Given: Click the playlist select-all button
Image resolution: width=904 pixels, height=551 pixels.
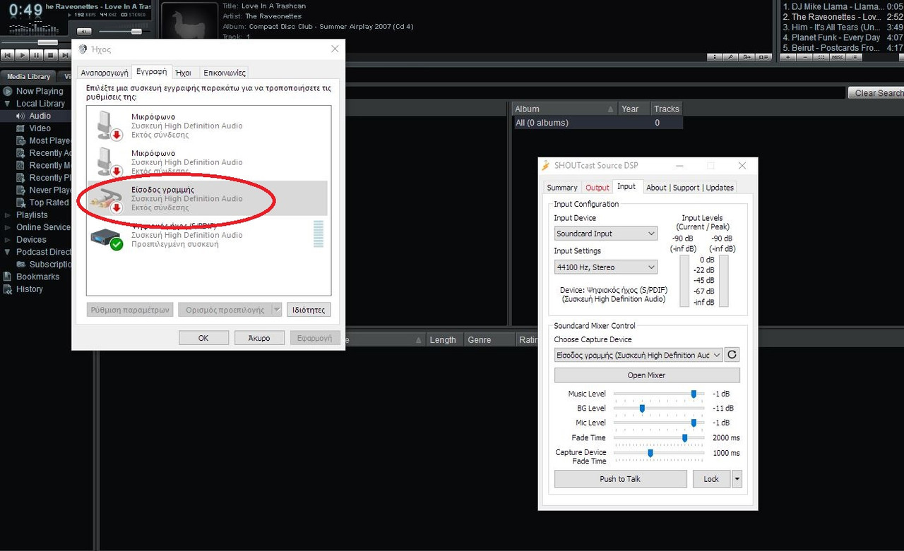Looking at the screenshot, I should click(x=821, y=57).
